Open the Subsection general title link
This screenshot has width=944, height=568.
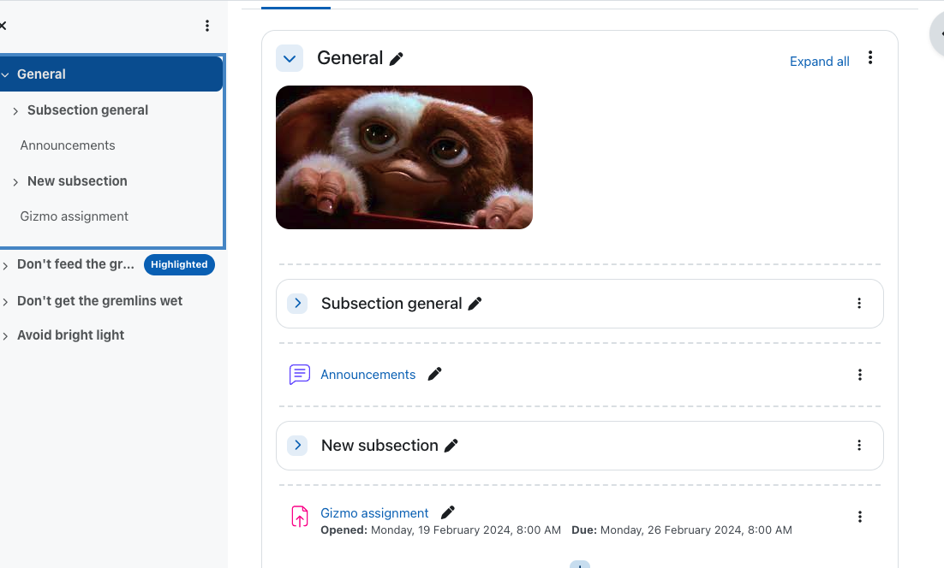pyautogui.click(x=391, y=304)
